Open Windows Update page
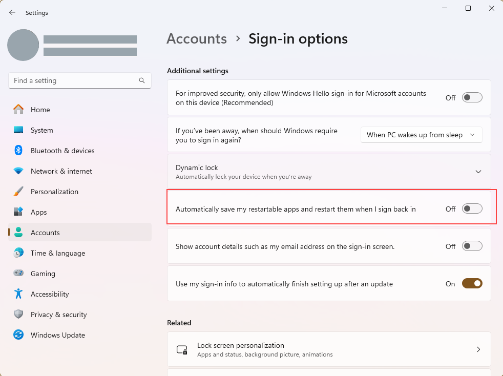 coord(80,335)
